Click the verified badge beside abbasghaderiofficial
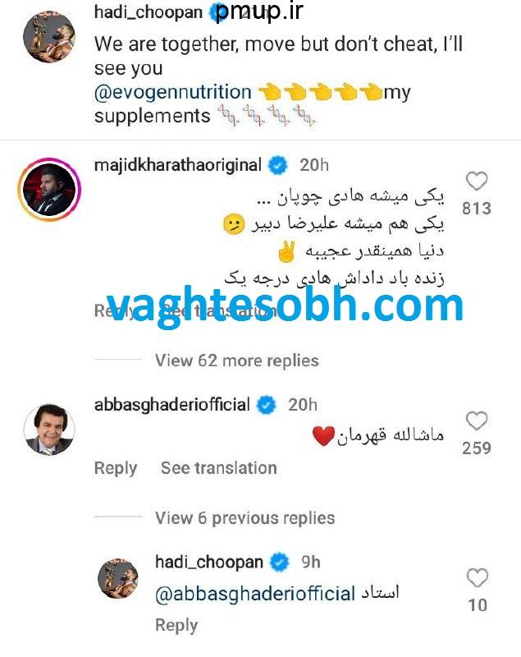Image resolution: width=521 pixels, height=657 pixels. pyautogui.click(x=266, y=405)
